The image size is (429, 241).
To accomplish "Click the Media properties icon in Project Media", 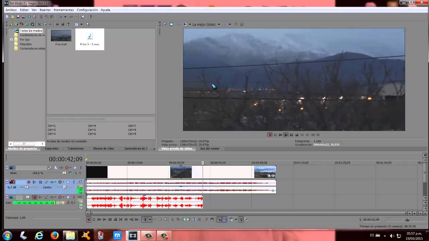I will 45,24.
